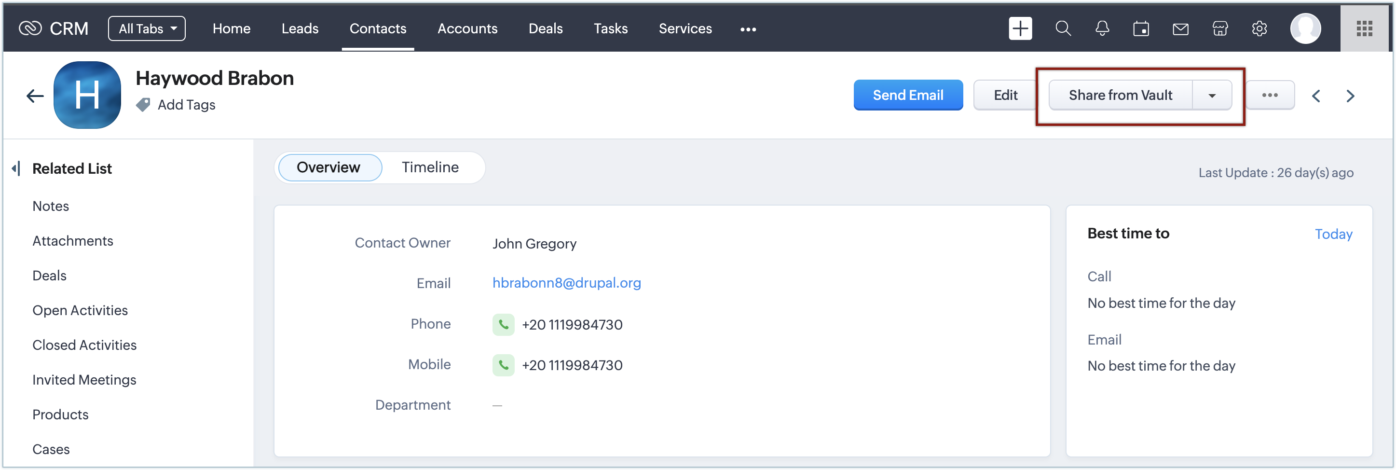Go back using the left arrow
Image resolution: width=1396 pixels, height=470 pixels.
point(35,96)
